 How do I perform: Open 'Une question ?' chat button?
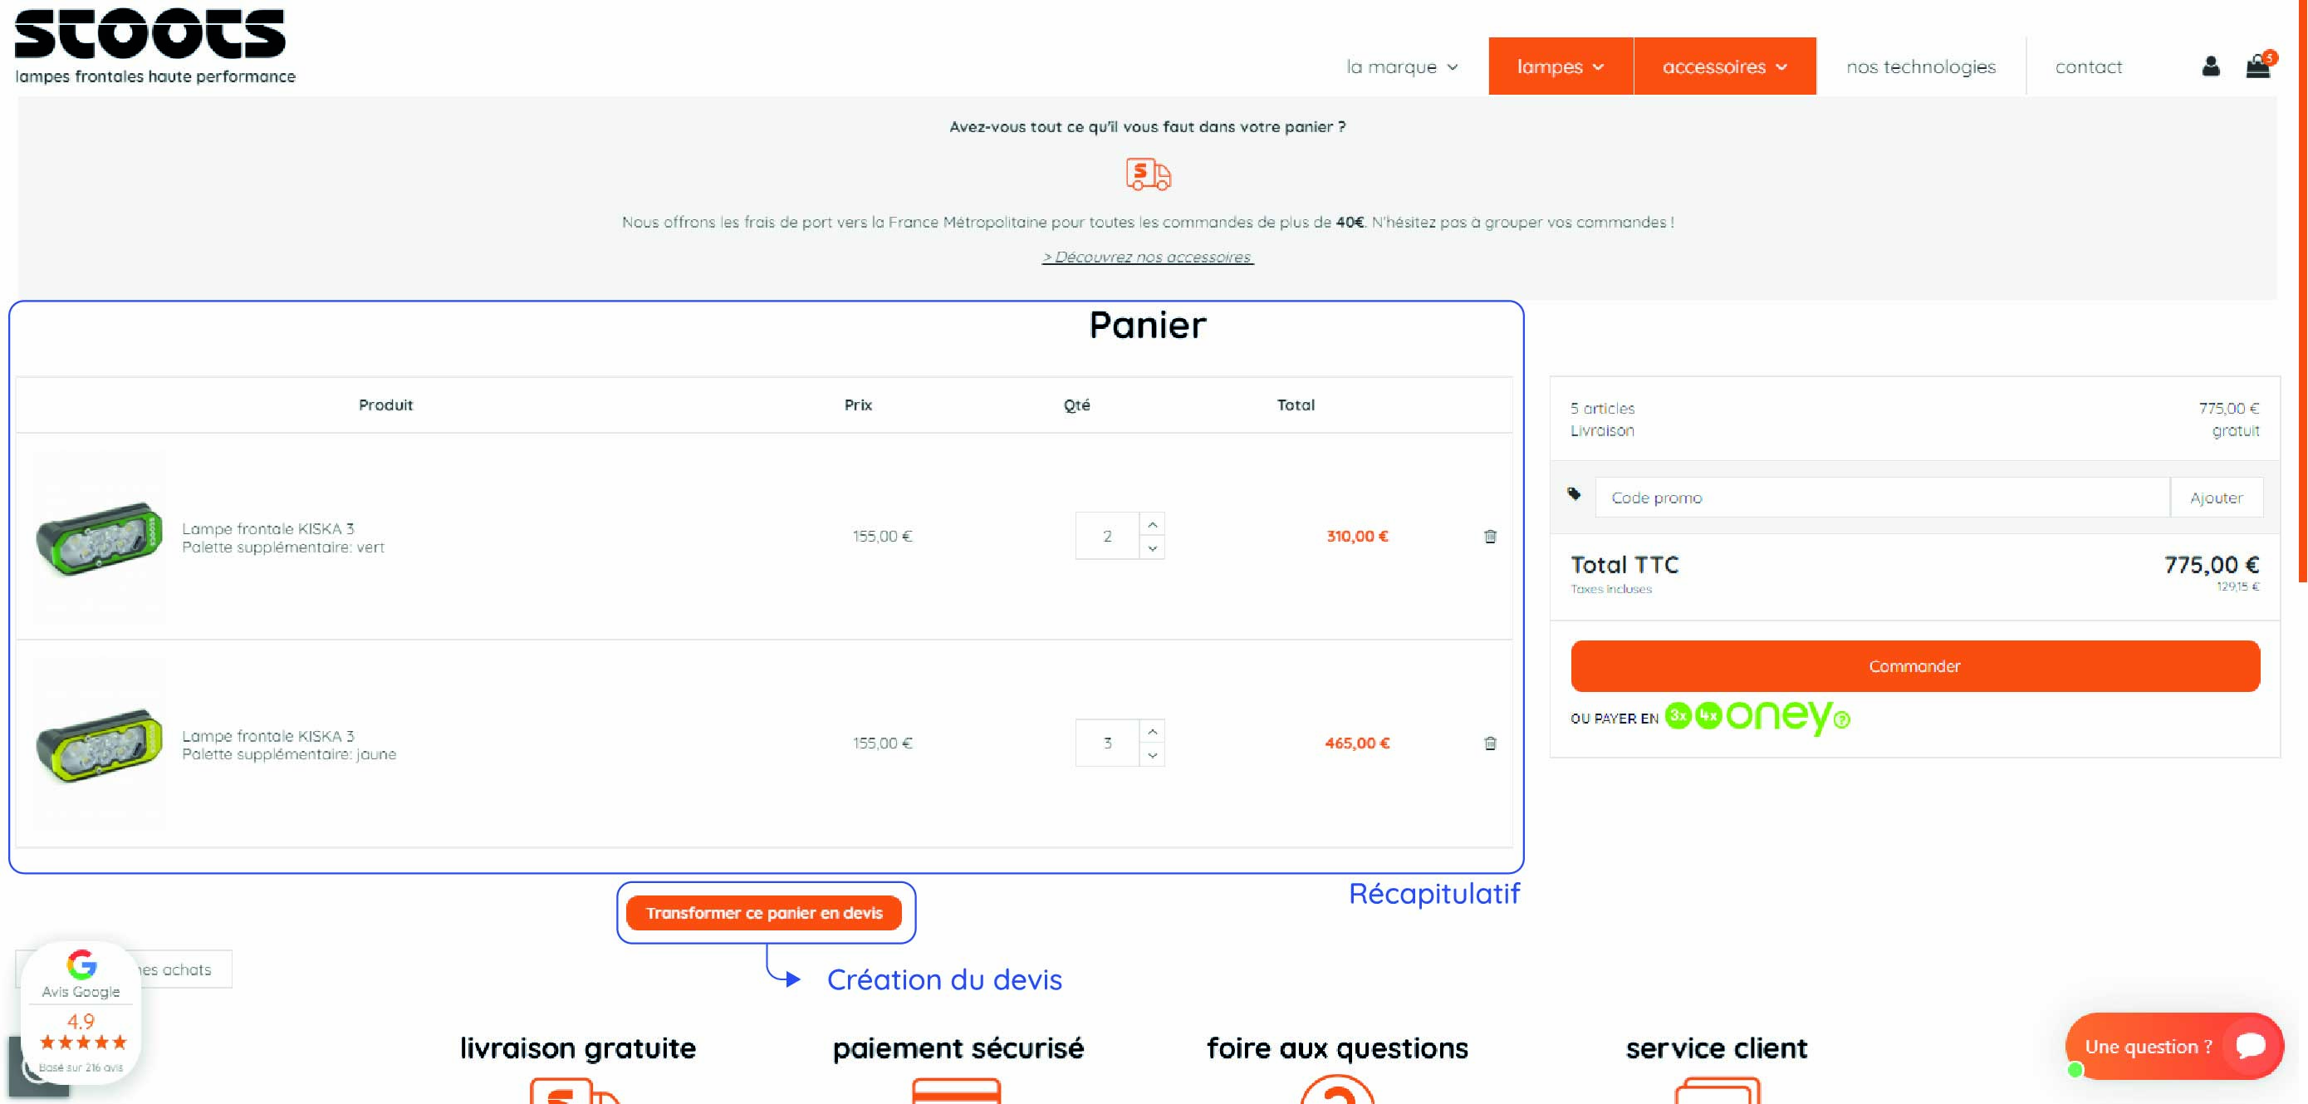click(2173, 1046)
